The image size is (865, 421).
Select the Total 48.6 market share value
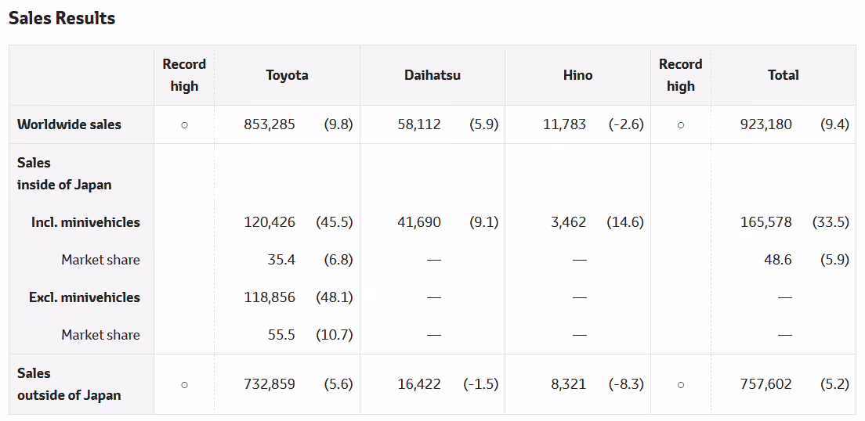pos(778,260)
